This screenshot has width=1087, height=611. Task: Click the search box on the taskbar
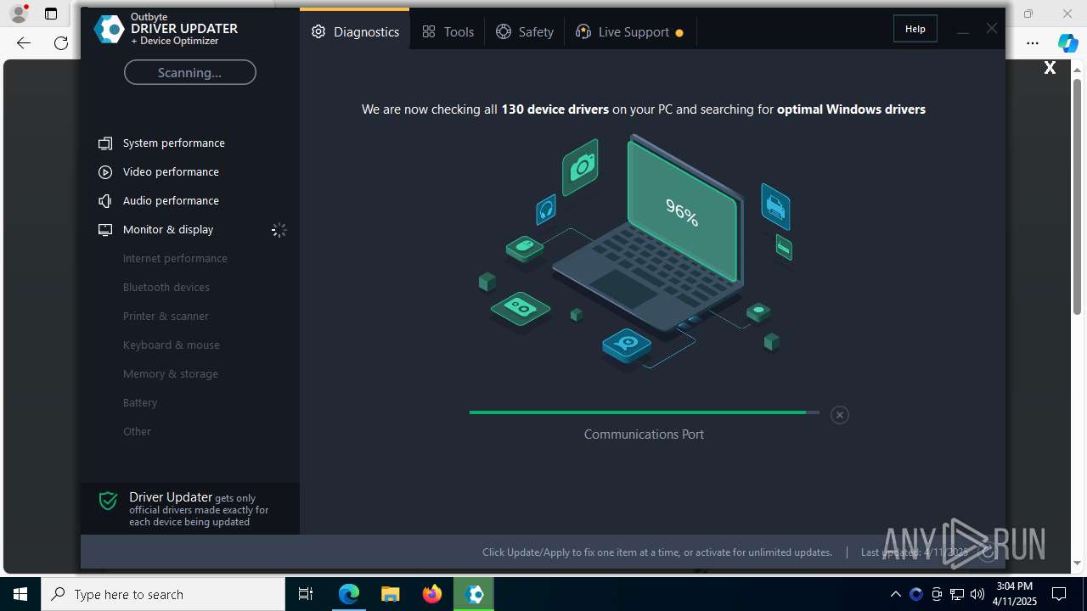[163, 594]
